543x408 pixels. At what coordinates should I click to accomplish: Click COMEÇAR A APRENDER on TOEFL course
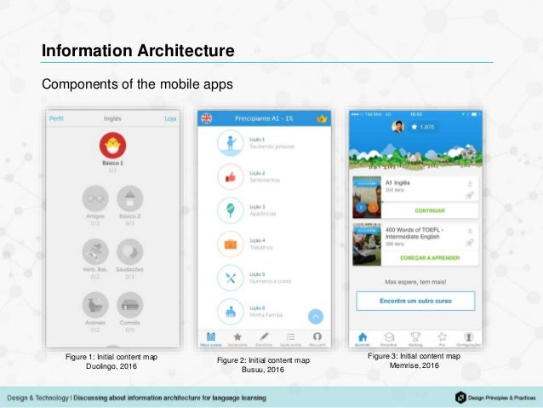point(430,258)
